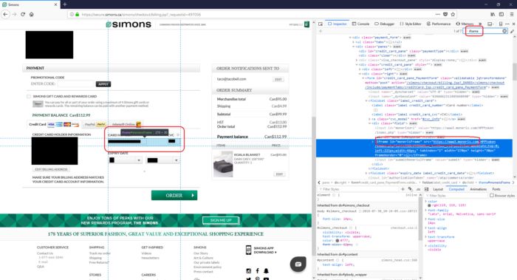Open the Performance tab
Viewport: 517px width, 280px height.
439,24
